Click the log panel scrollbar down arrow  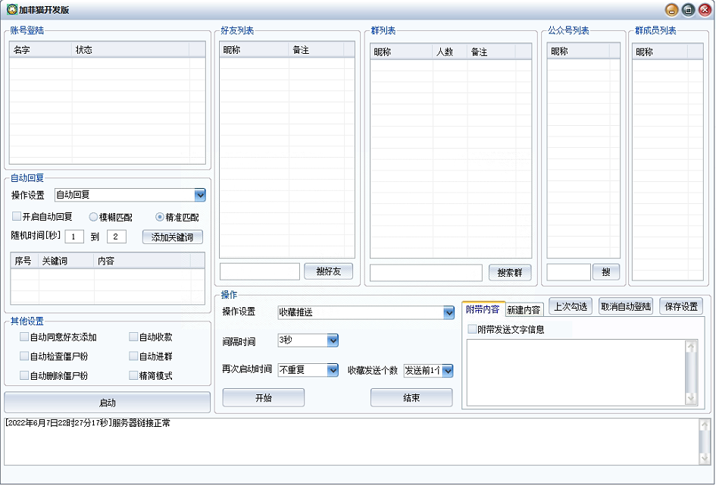[x=705, y=458]
